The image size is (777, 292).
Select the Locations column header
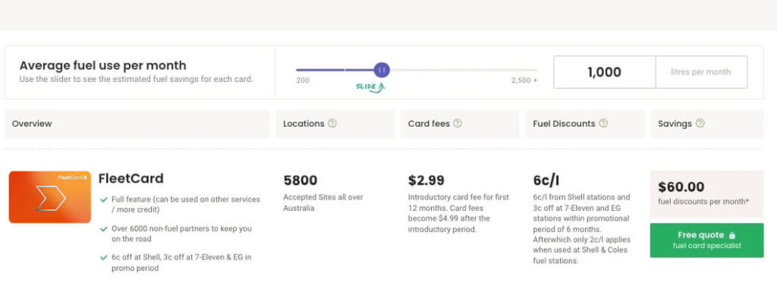(335, 124)
